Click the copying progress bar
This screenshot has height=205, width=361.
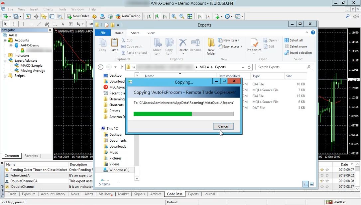[183, 114]
